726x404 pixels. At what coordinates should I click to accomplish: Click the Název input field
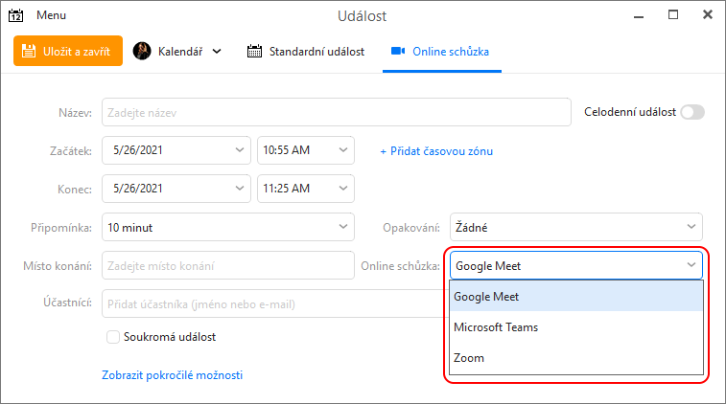[x=336, y=112]
